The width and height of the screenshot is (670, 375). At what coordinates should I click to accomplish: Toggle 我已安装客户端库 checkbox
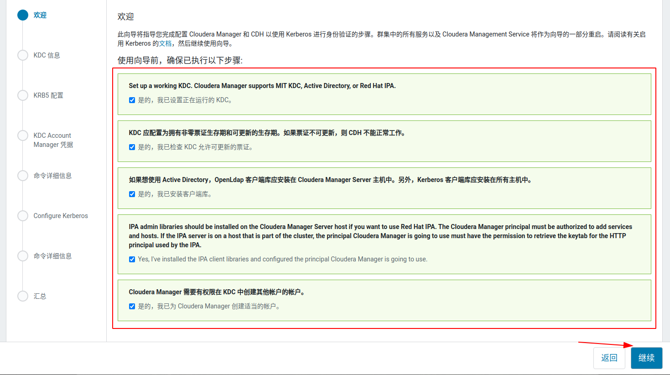(132, 194)
